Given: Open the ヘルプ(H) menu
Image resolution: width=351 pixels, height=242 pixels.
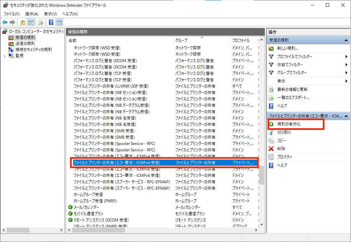Looking at the screenshot, I should 70,14.
